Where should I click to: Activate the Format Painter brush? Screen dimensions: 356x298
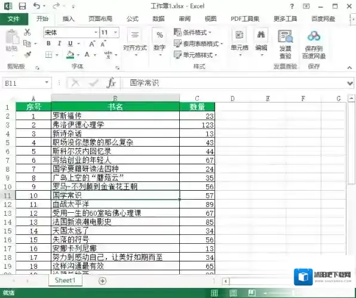pyautogui.click(x=27, y=55)
